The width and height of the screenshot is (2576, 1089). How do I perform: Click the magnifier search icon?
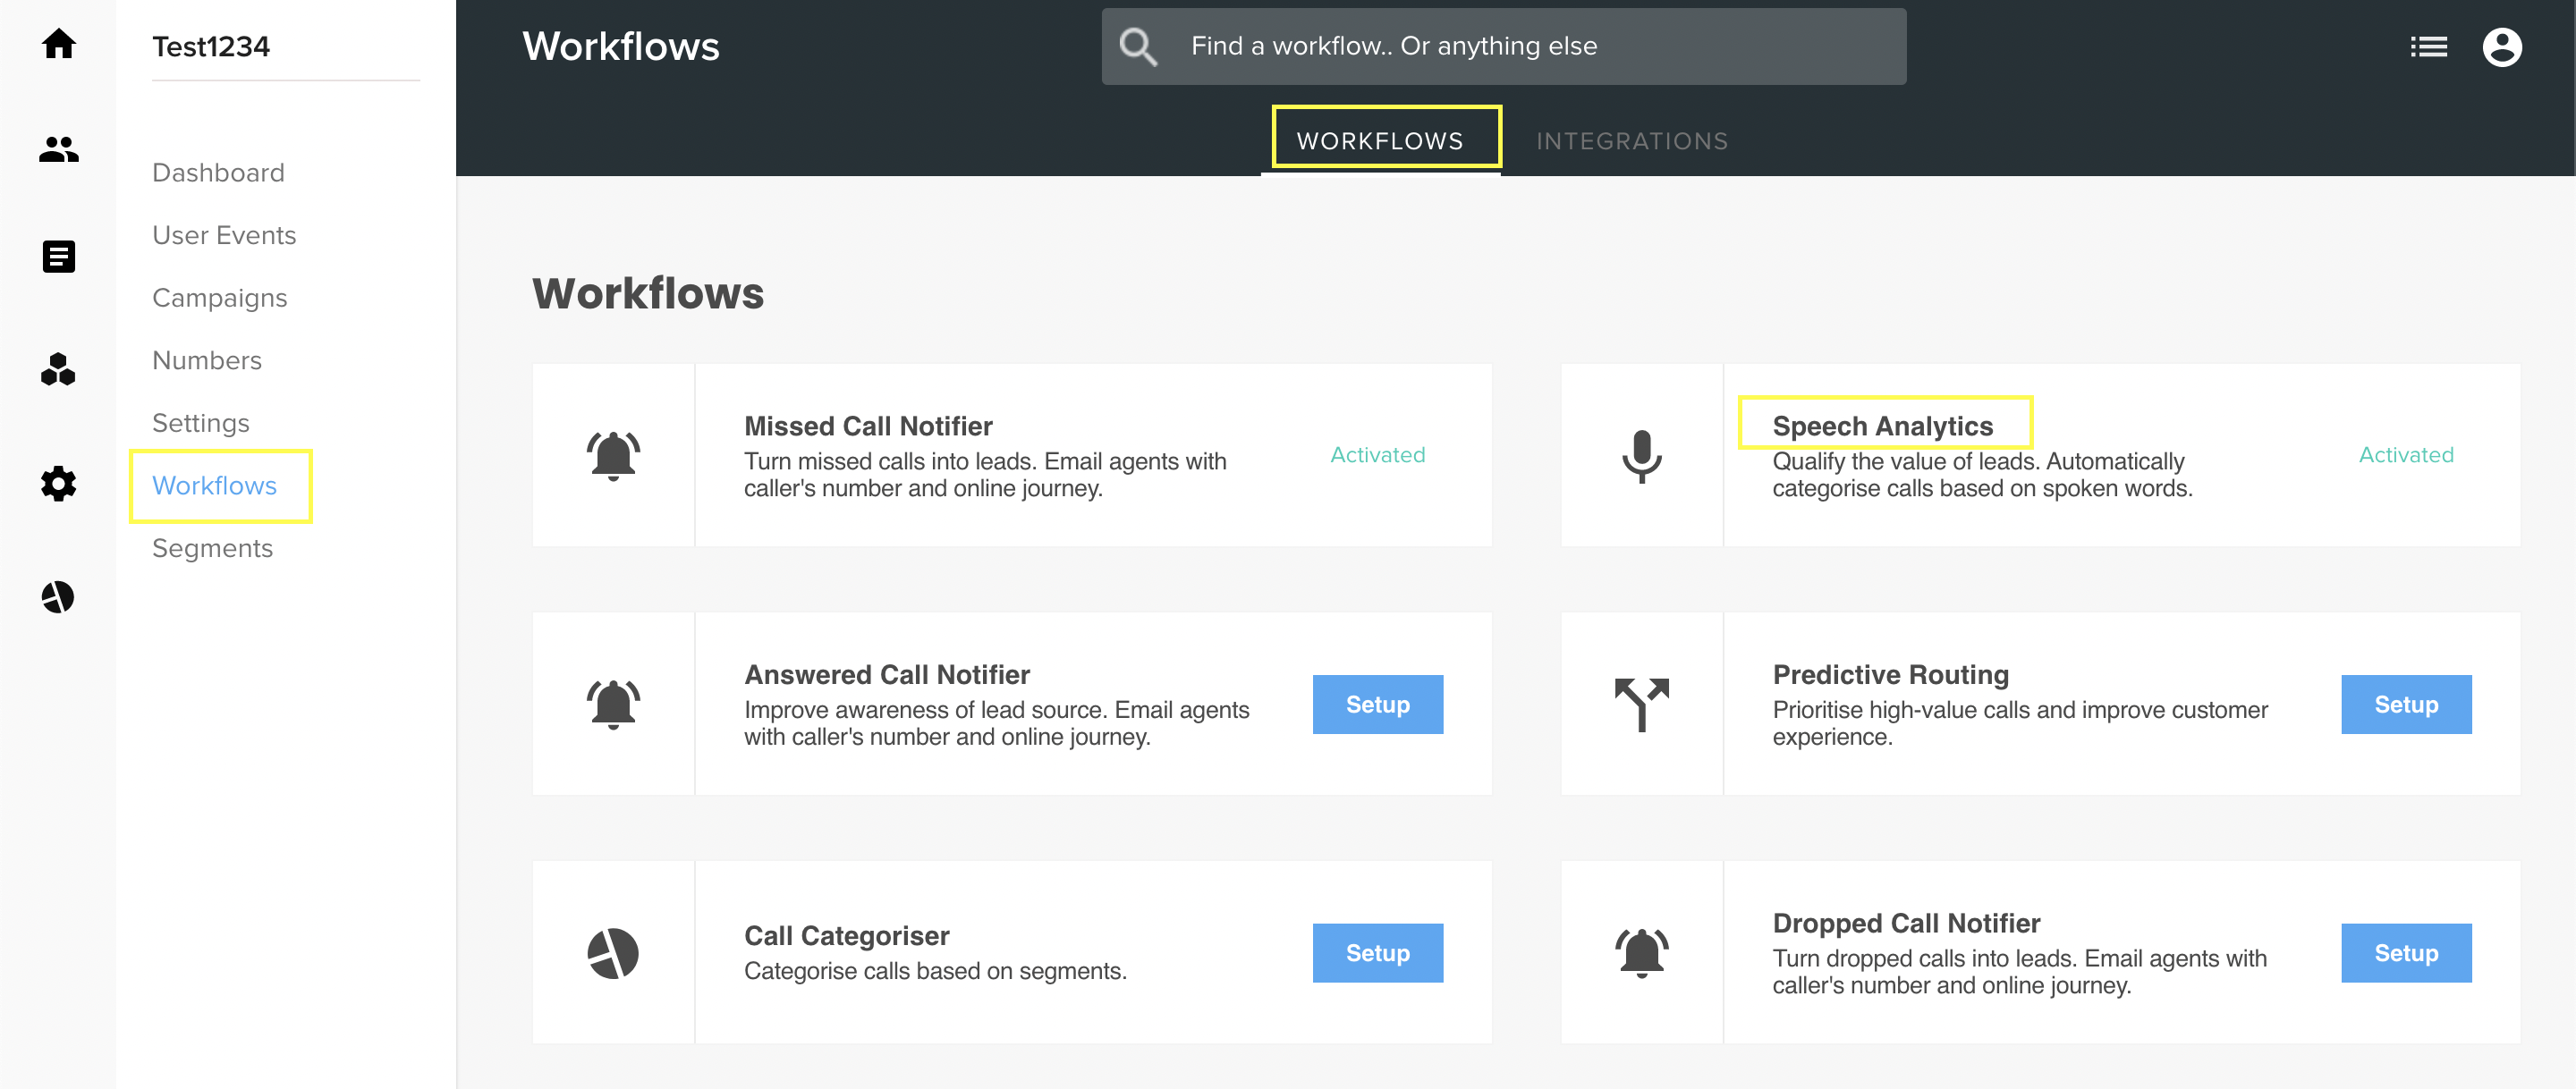[x=1138, y=46]
